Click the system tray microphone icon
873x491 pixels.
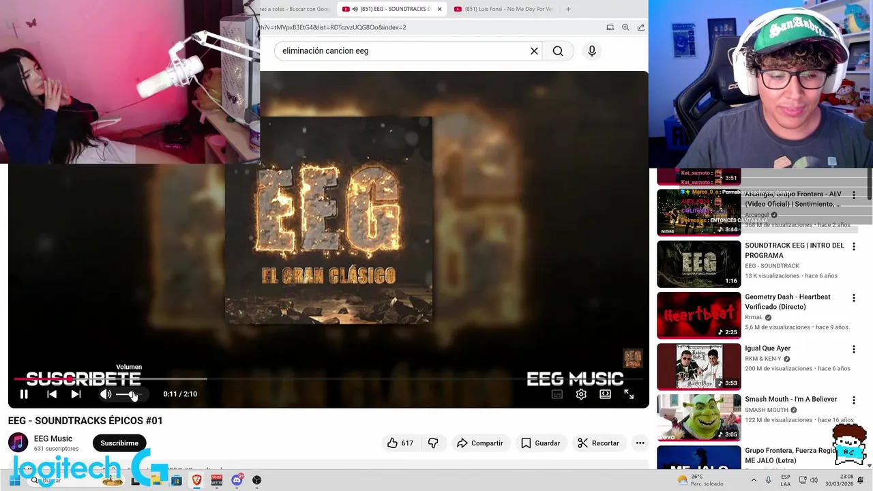click(x=768, y=480)
